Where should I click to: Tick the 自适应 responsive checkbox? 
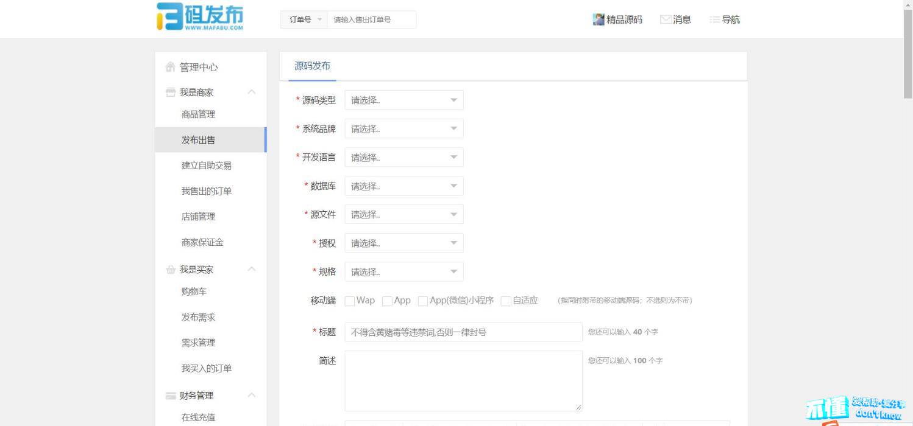coord(506,301)
